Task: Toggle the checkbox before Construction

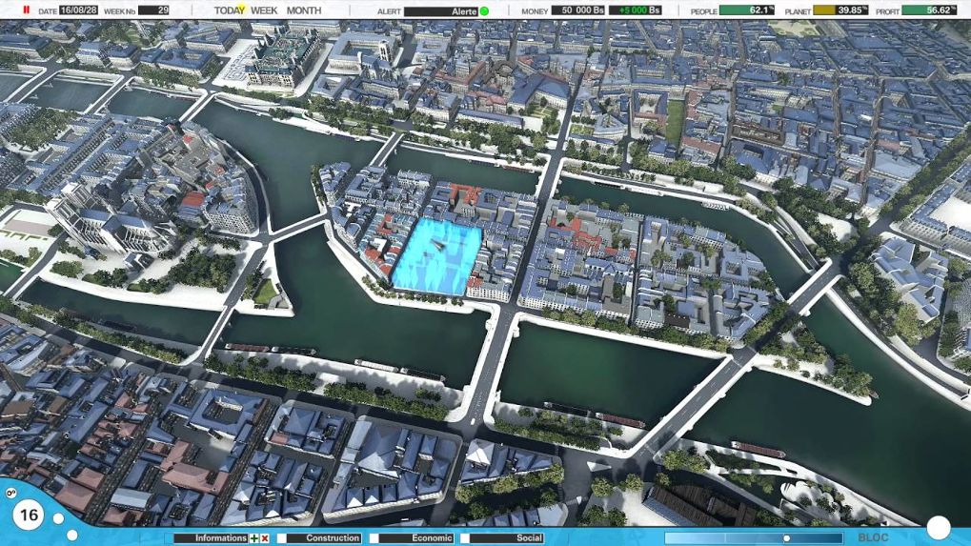Action: 281,538
